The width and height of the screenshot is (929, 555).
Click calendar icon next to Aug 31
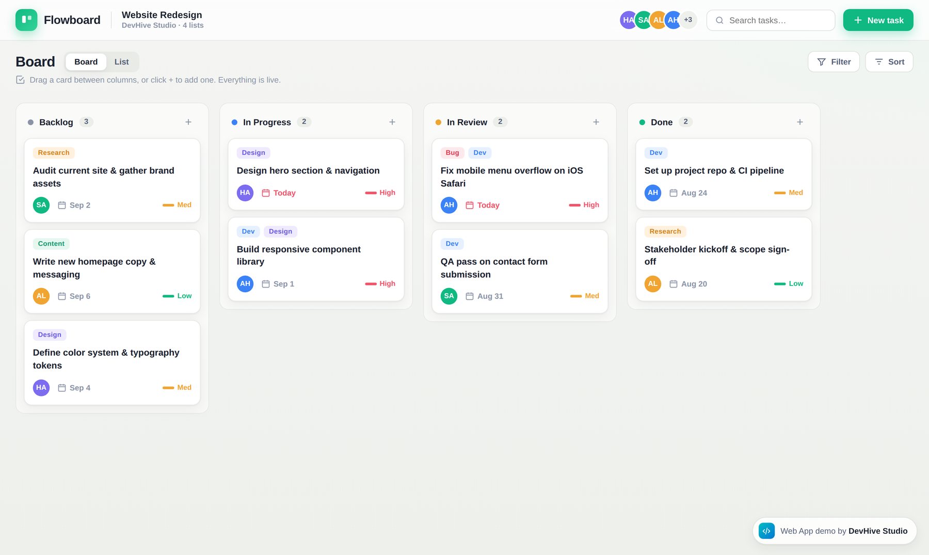tap(470, 296)
